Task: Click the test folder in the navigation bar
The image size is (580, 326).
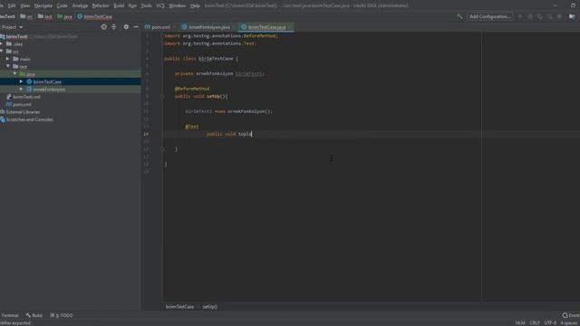Action: pos(44,16)
